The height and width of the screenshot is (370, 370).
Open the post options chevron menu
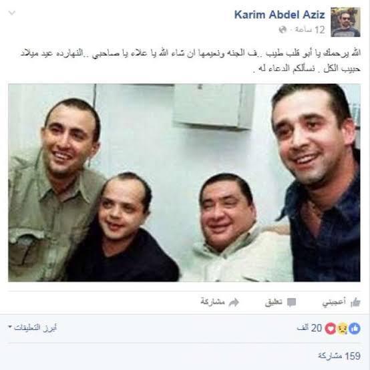click(x=12, y=13)
